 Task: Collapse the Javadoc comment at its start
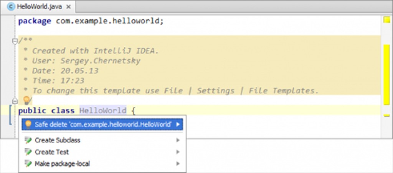15,41
